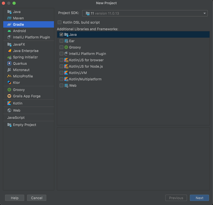Image resolution: width=213 pixels, height=205 pixels.
Task: Click the Kotlin logo in sidebar
Action: [9, 103]
